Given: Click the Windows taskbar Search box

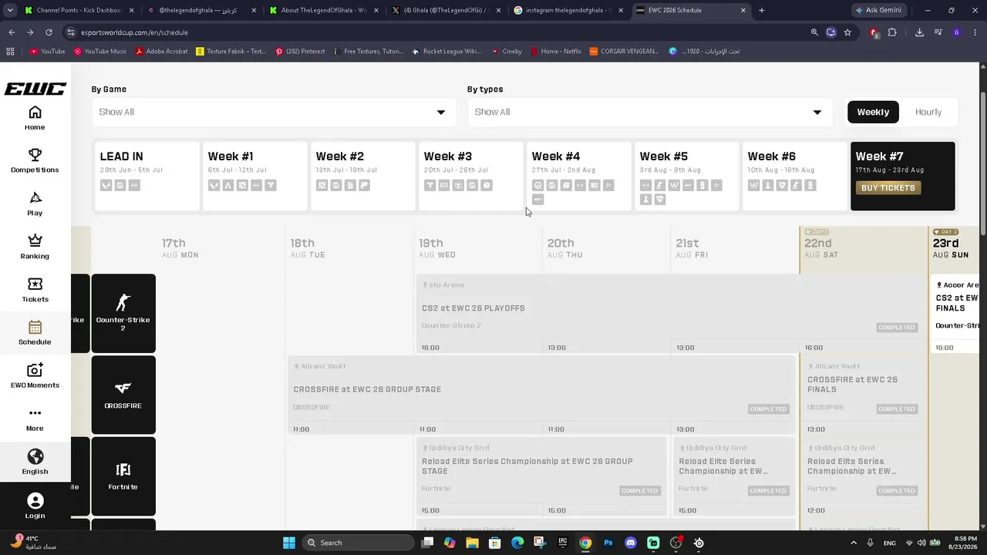Looking at the screenshot, I should [x=358, y=543].
